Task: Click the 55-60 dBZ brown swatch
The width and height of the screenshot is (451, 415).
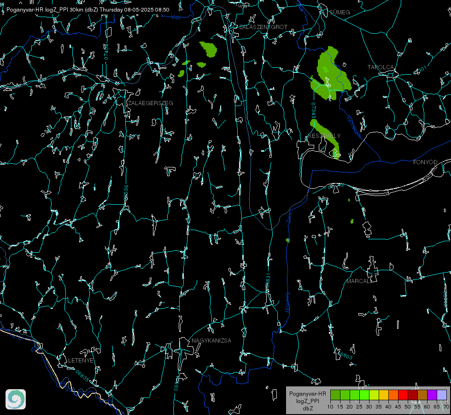Action: 422,395
